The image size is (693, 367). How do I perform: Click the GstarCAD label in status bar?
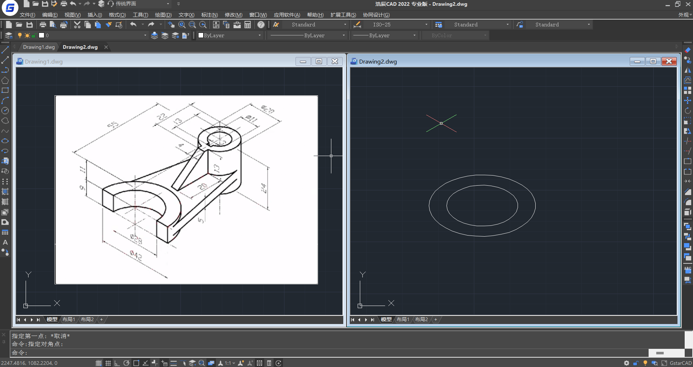(681, 363)
